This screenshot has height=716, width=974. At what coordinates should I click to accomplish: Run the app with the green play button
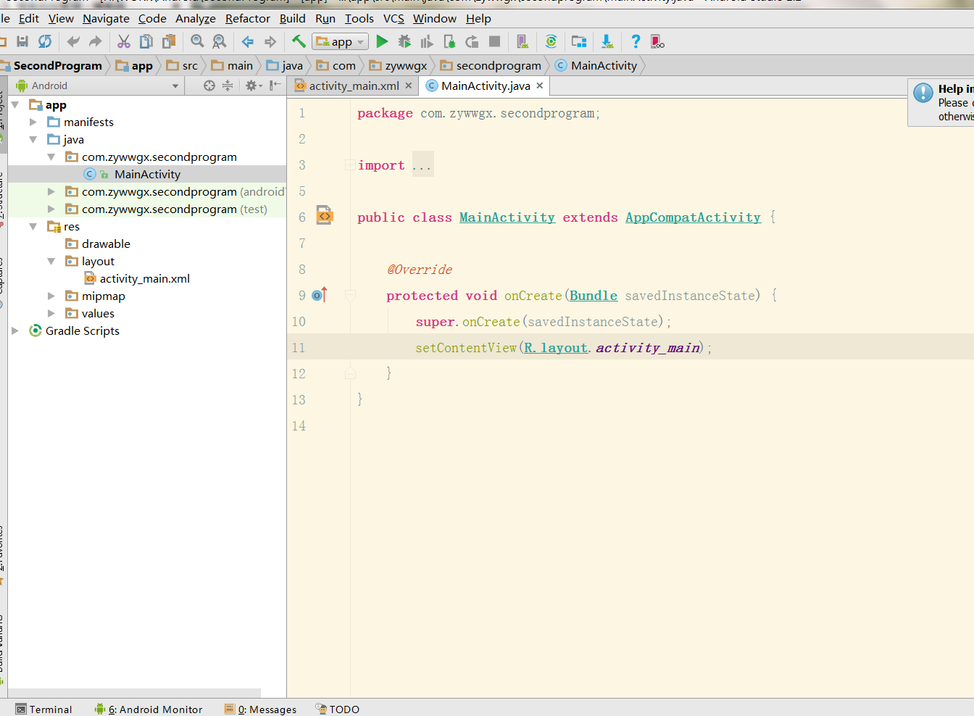click(x=382, y=42)
